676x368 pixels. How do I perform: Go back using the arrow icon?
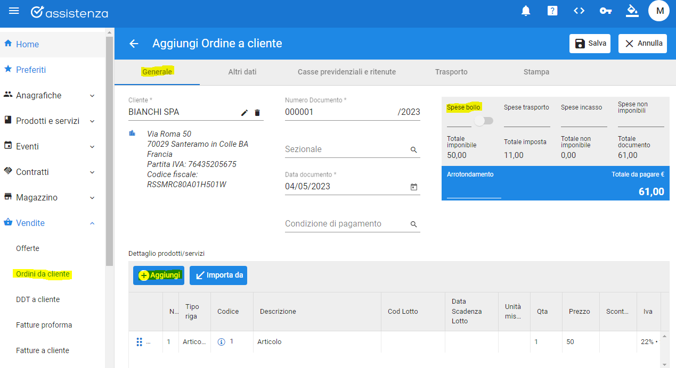click(134, 44)
